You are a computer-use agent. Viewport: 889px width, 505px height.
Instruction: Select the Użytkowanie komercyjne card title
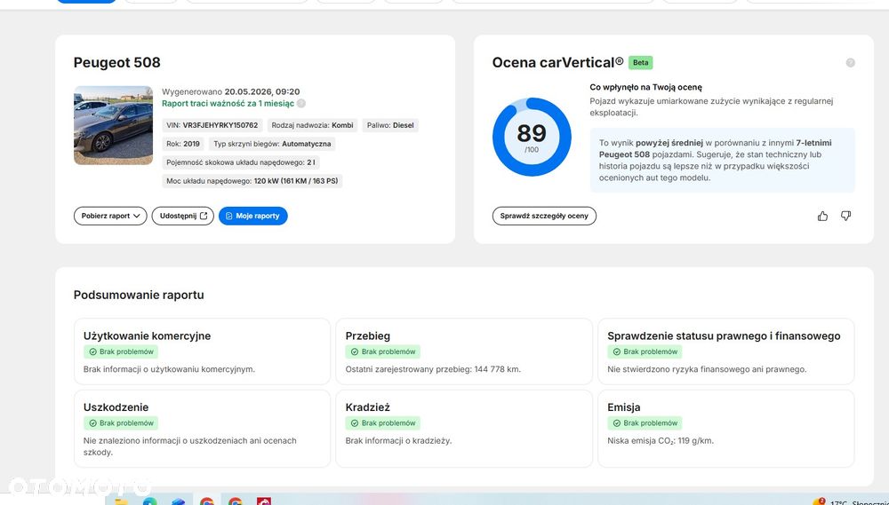147,335
